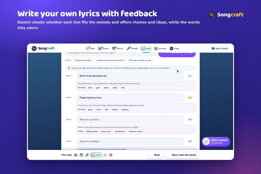261x174 pixels.
Task: Click the Chords piano icon
Action: pyautogui.click(x=114, y=49)
